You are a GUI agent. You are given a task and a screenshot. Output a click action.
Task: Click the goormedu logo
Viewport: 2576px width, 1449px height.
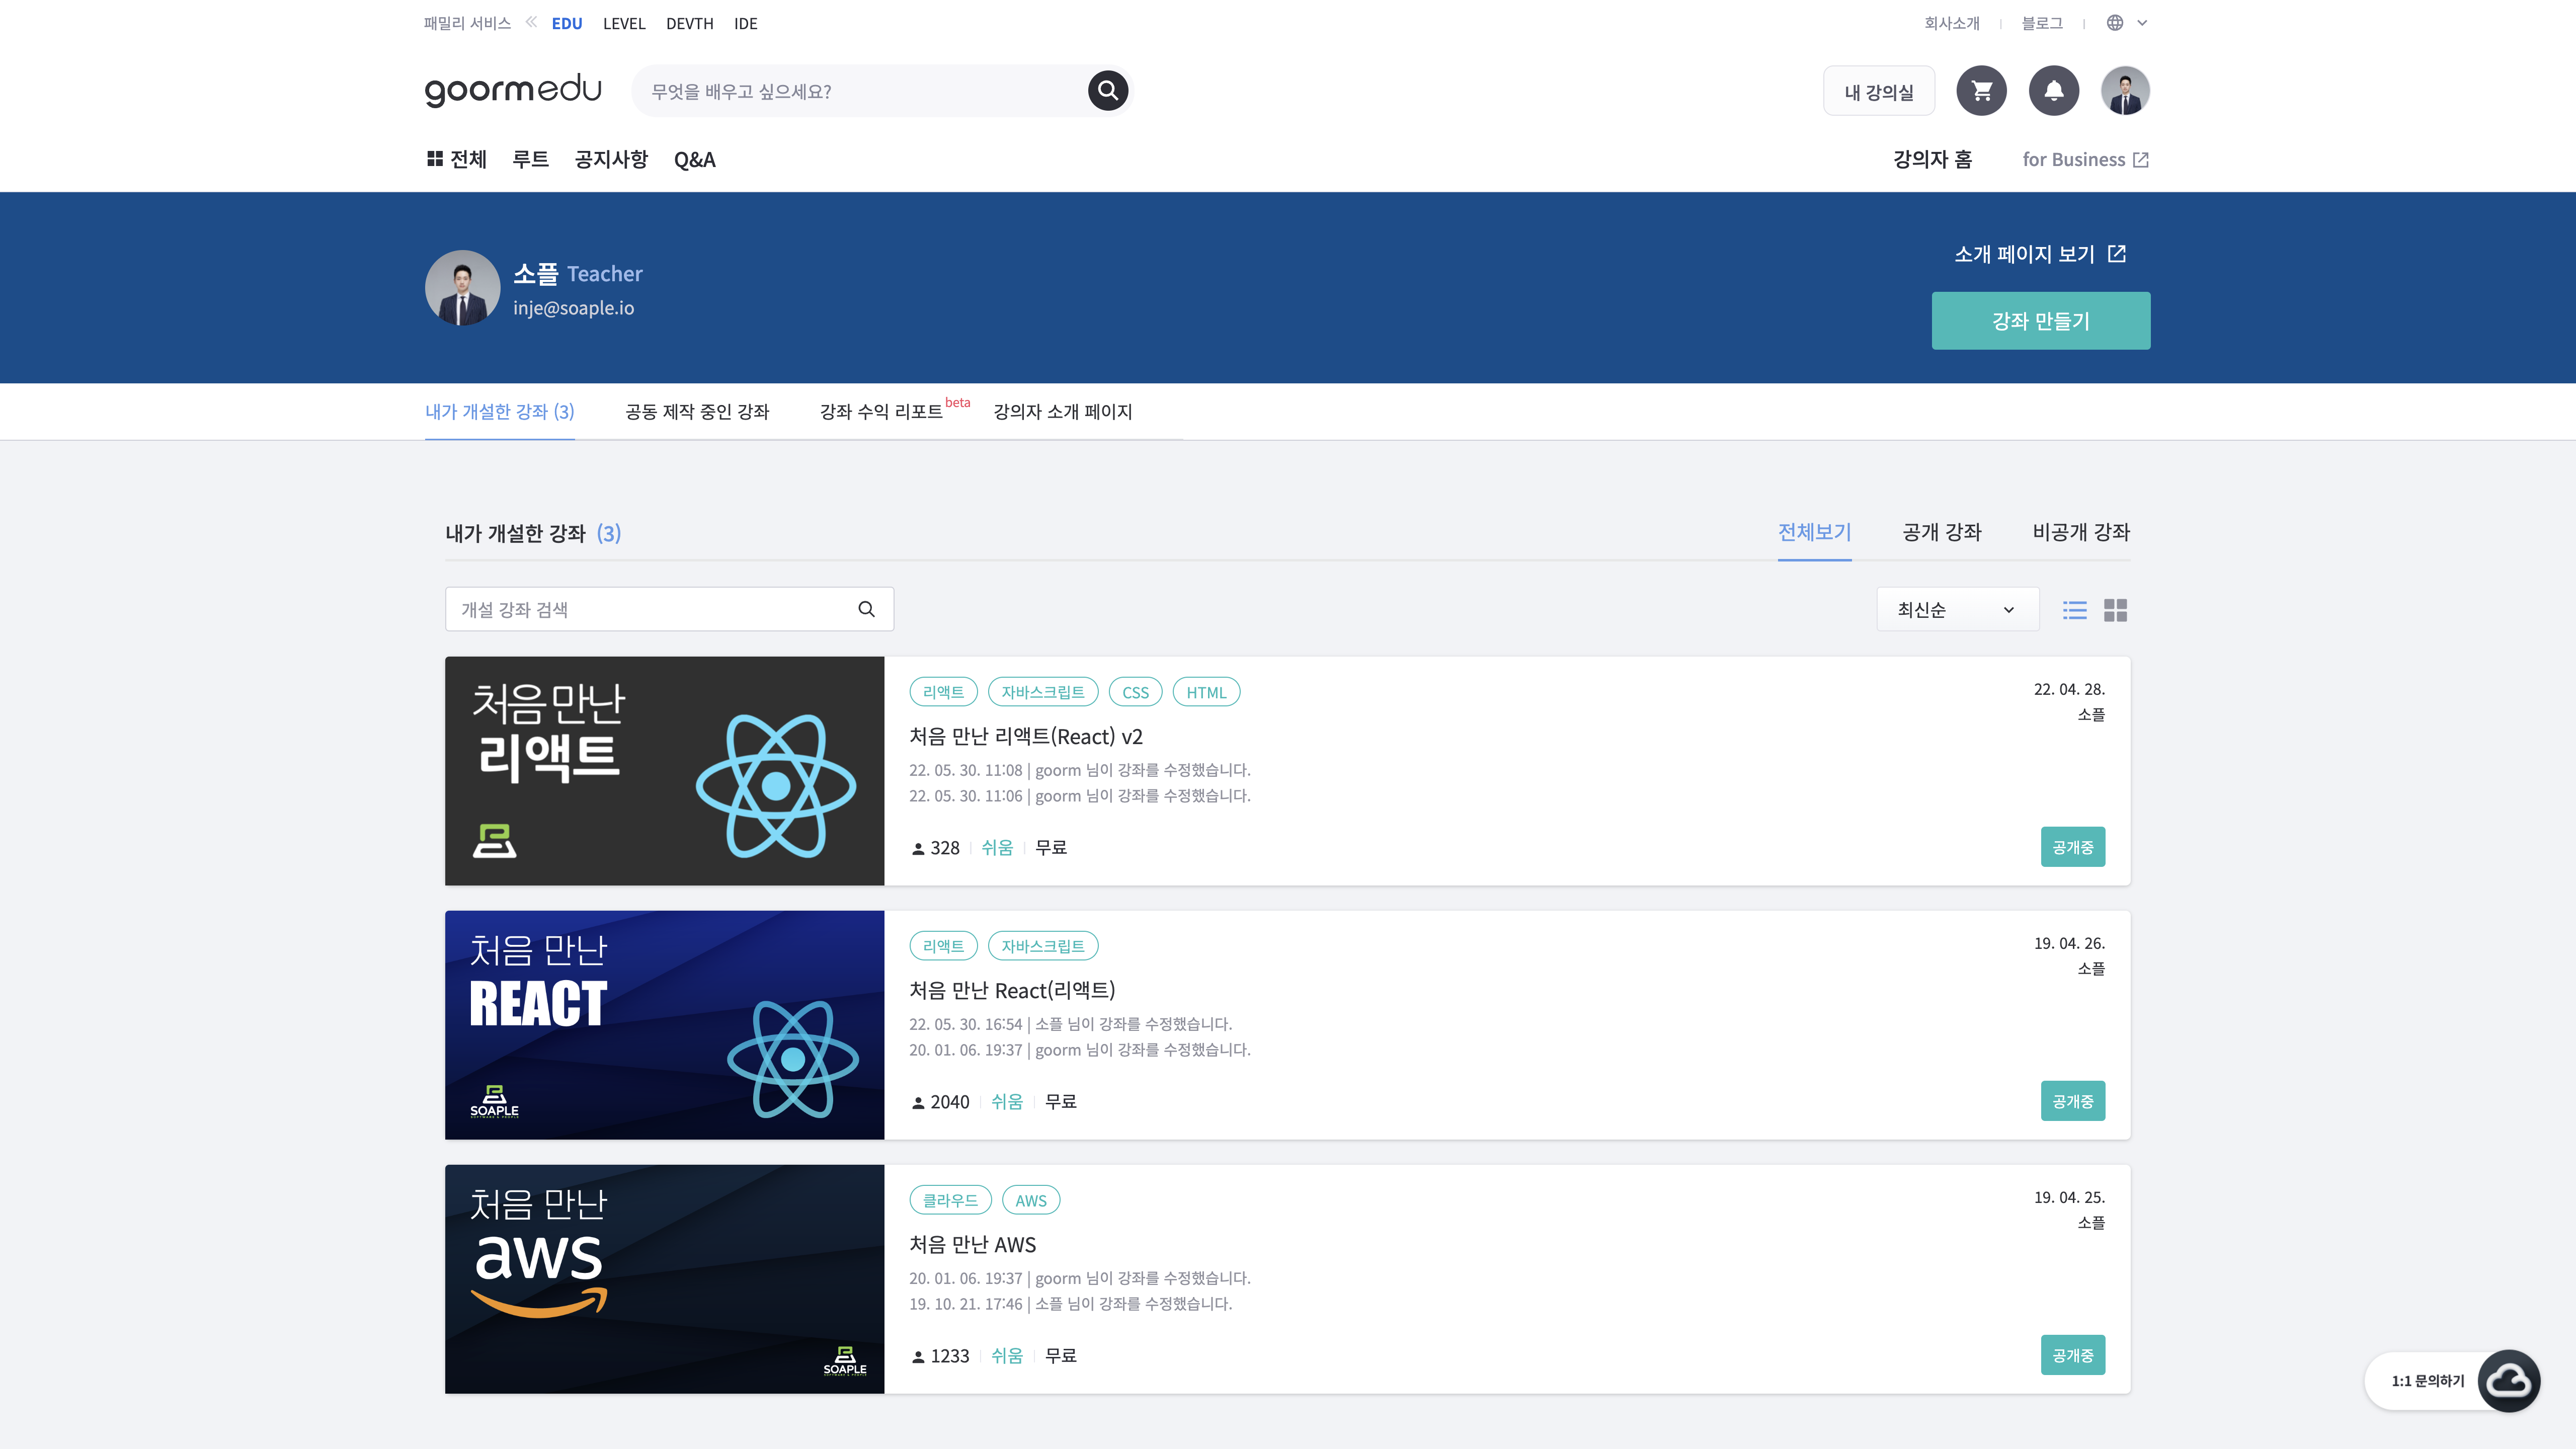(x=513, y=90)
